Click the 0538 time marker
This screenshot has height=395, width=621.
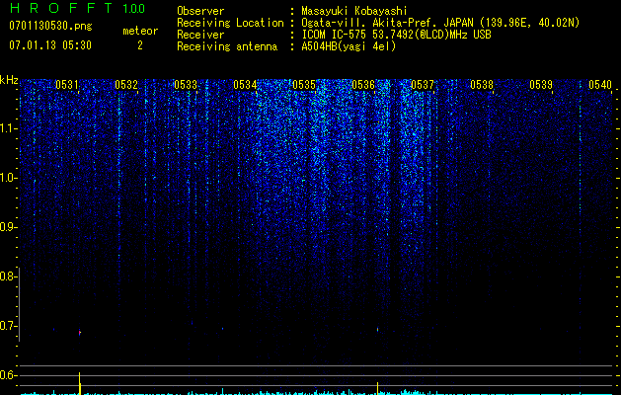click(x=482, y=85)
